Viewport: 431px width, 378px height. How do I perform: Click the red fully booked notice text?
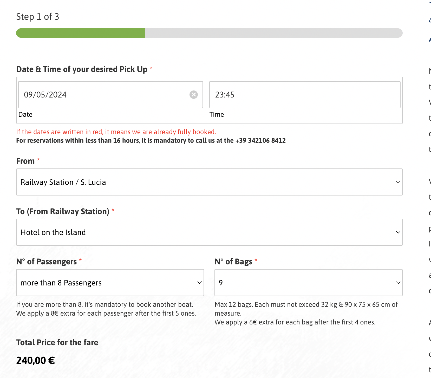click(116, 132)
